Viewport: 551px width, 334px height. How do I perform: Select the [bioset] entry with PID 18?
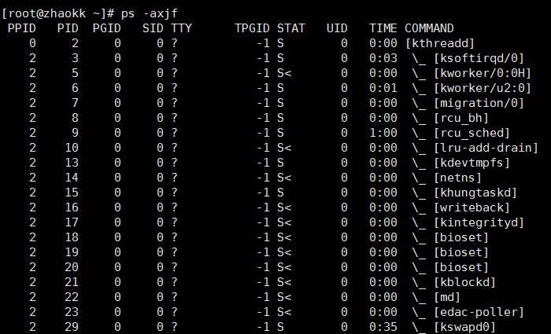(461, 237)
